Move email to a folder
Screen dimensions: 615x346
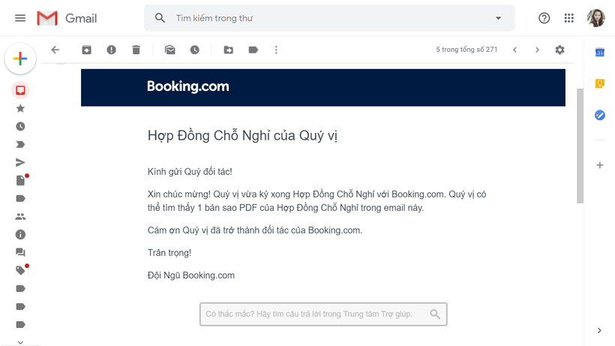point(228,50)
